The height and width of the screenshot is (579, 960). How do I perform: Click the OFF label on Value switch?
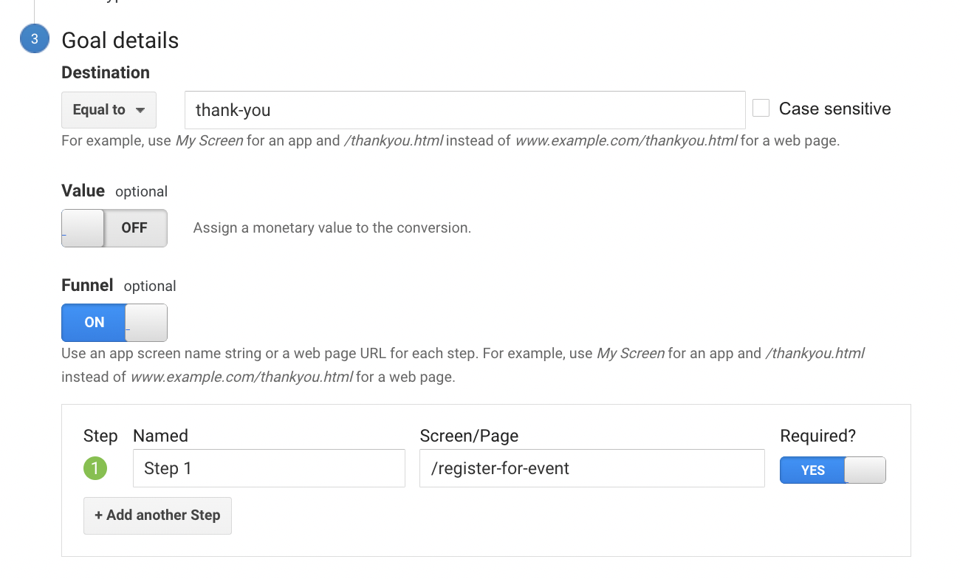134,228
